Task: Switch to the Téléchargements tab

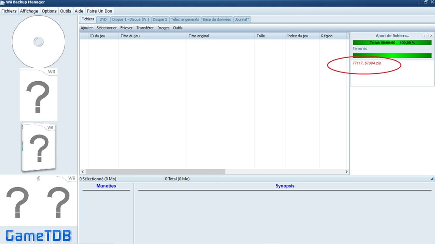Action: pyautogui.click(x=185, y=20)
